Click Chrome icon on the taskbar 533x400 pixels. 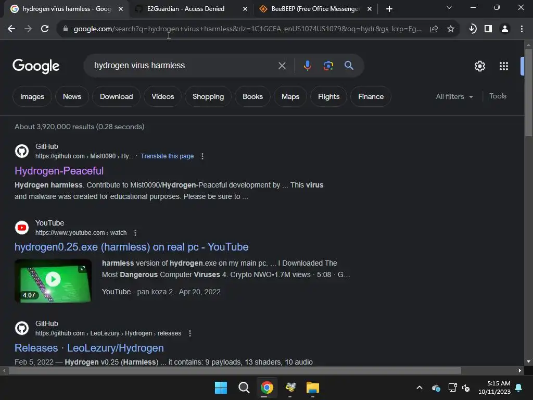(x=267, y=387)
